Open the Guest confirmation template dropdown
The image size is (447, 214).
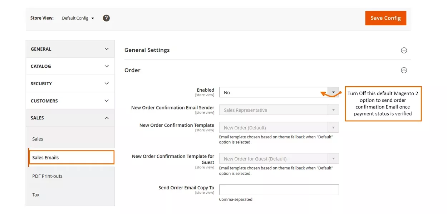click(279, 159)
